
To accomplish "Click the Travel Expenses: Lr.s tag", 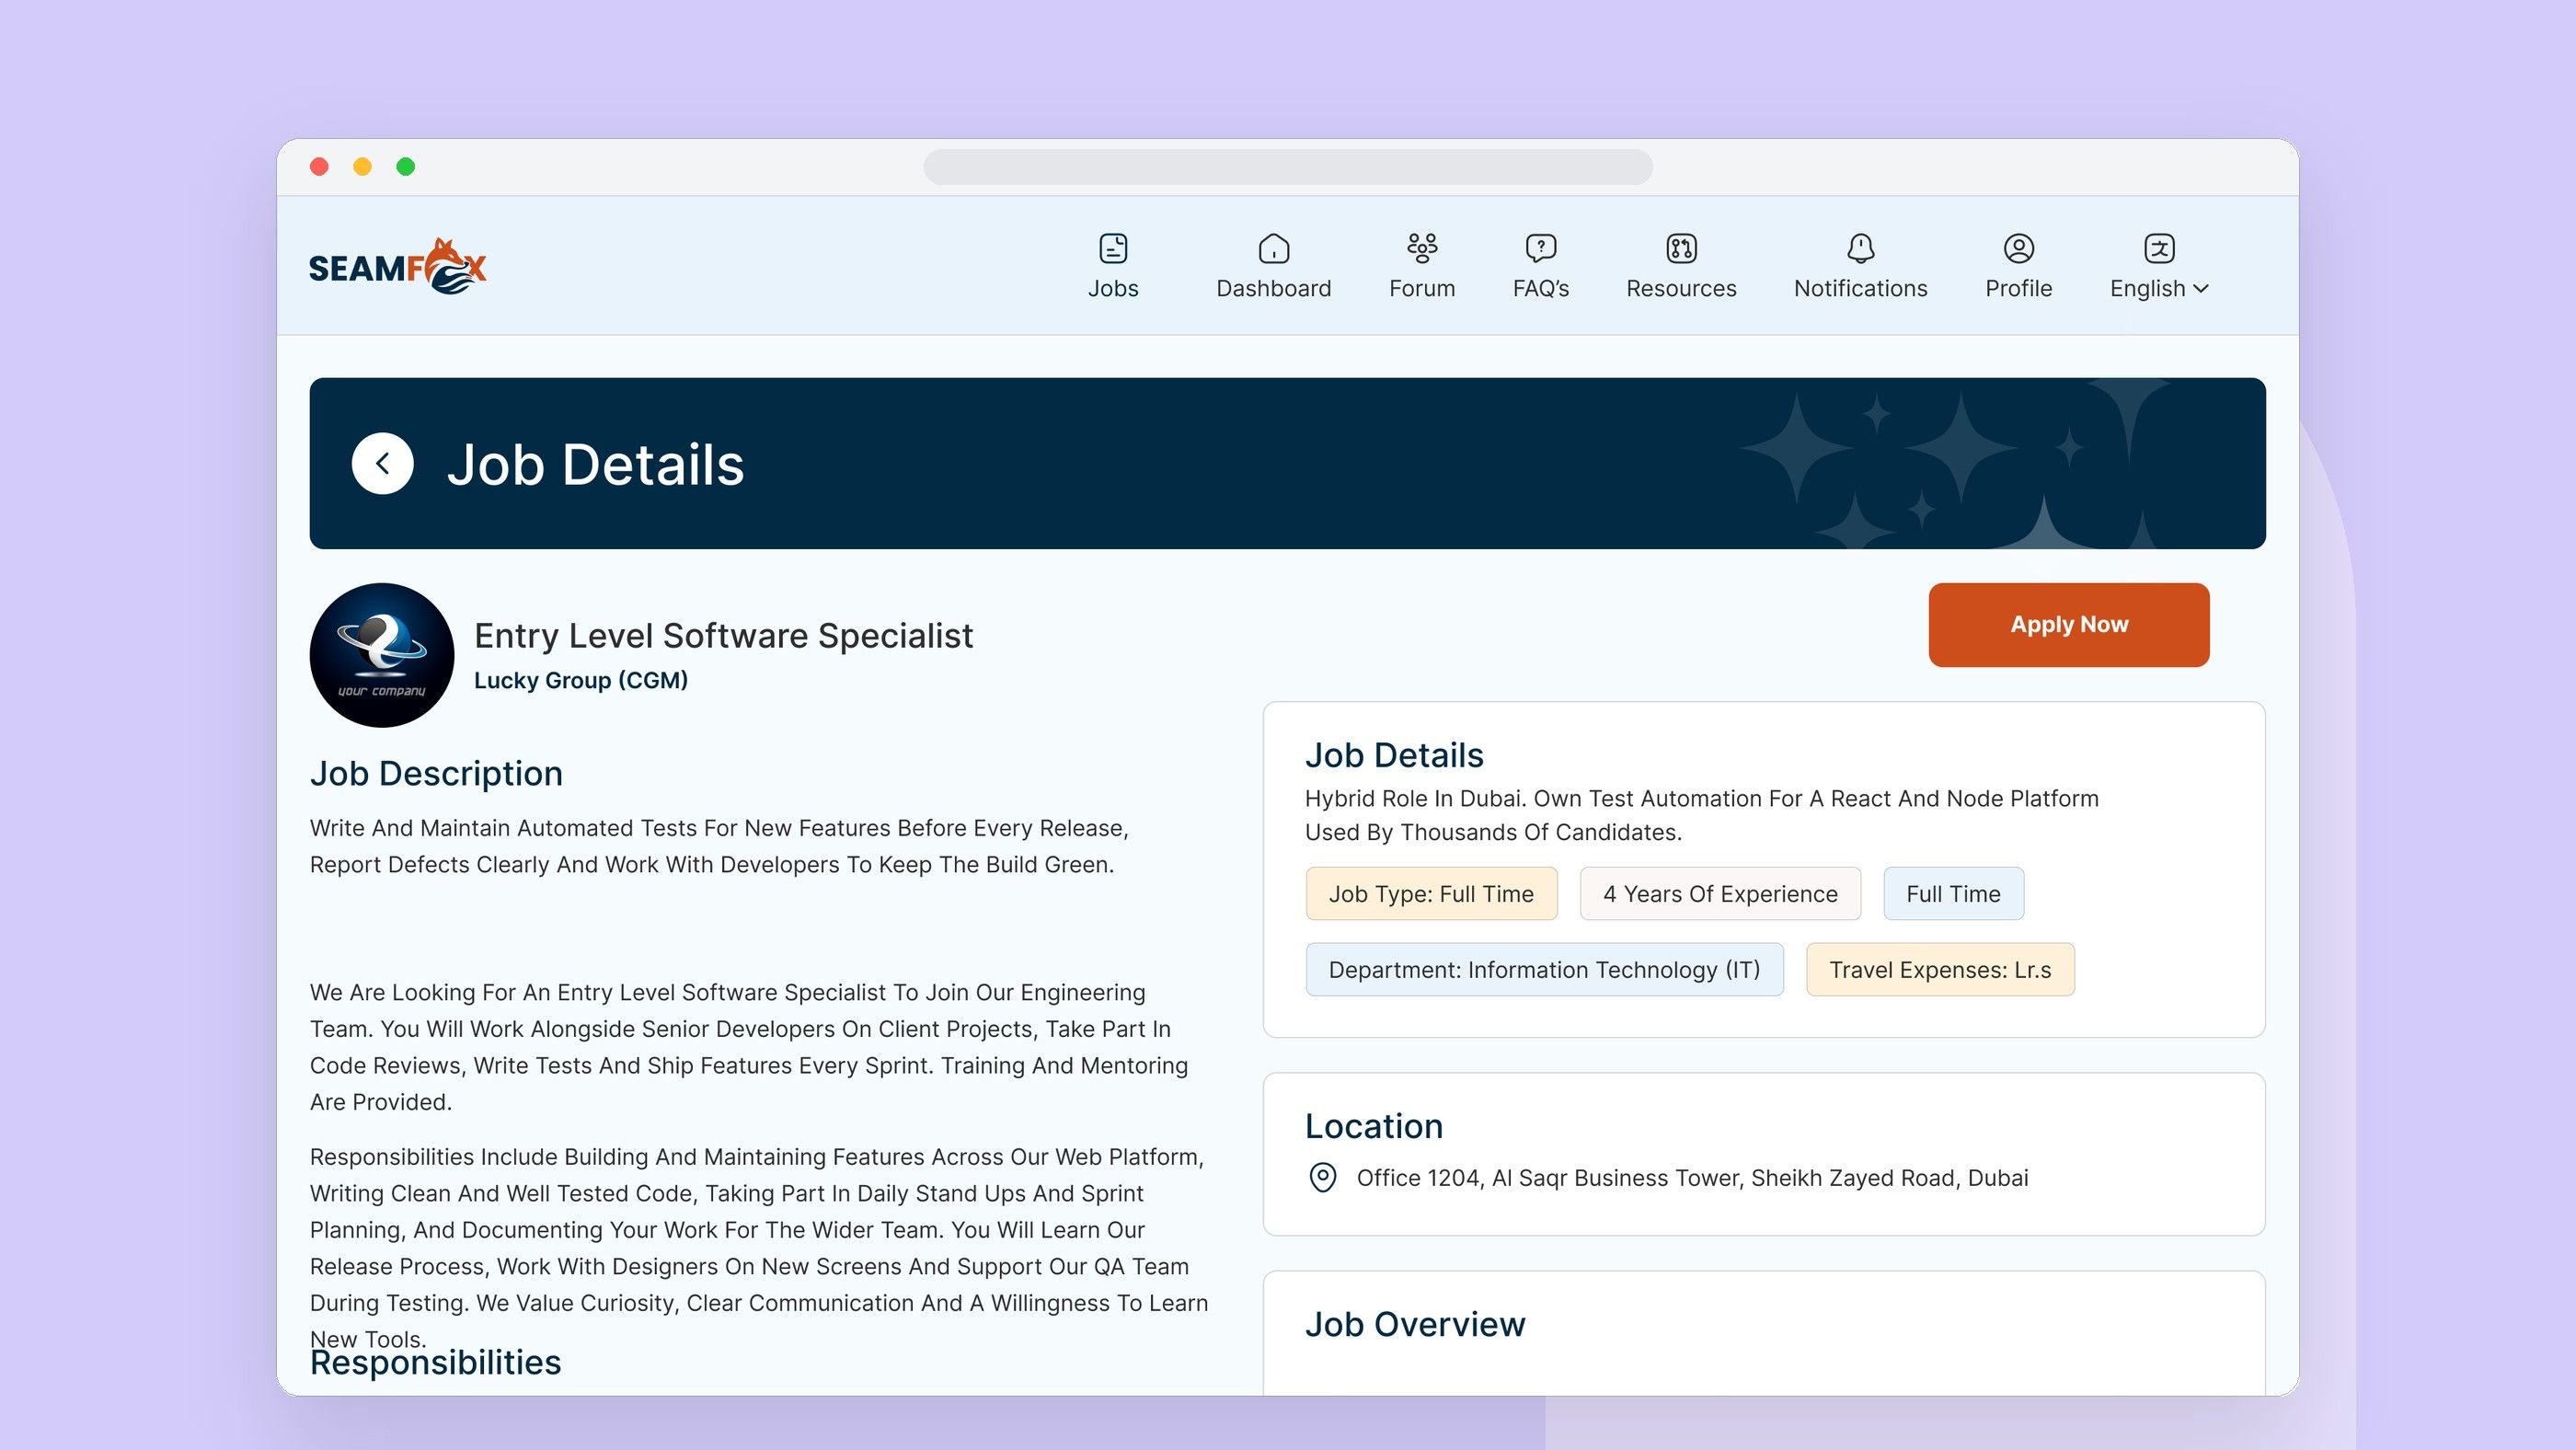I will 1939,969.
